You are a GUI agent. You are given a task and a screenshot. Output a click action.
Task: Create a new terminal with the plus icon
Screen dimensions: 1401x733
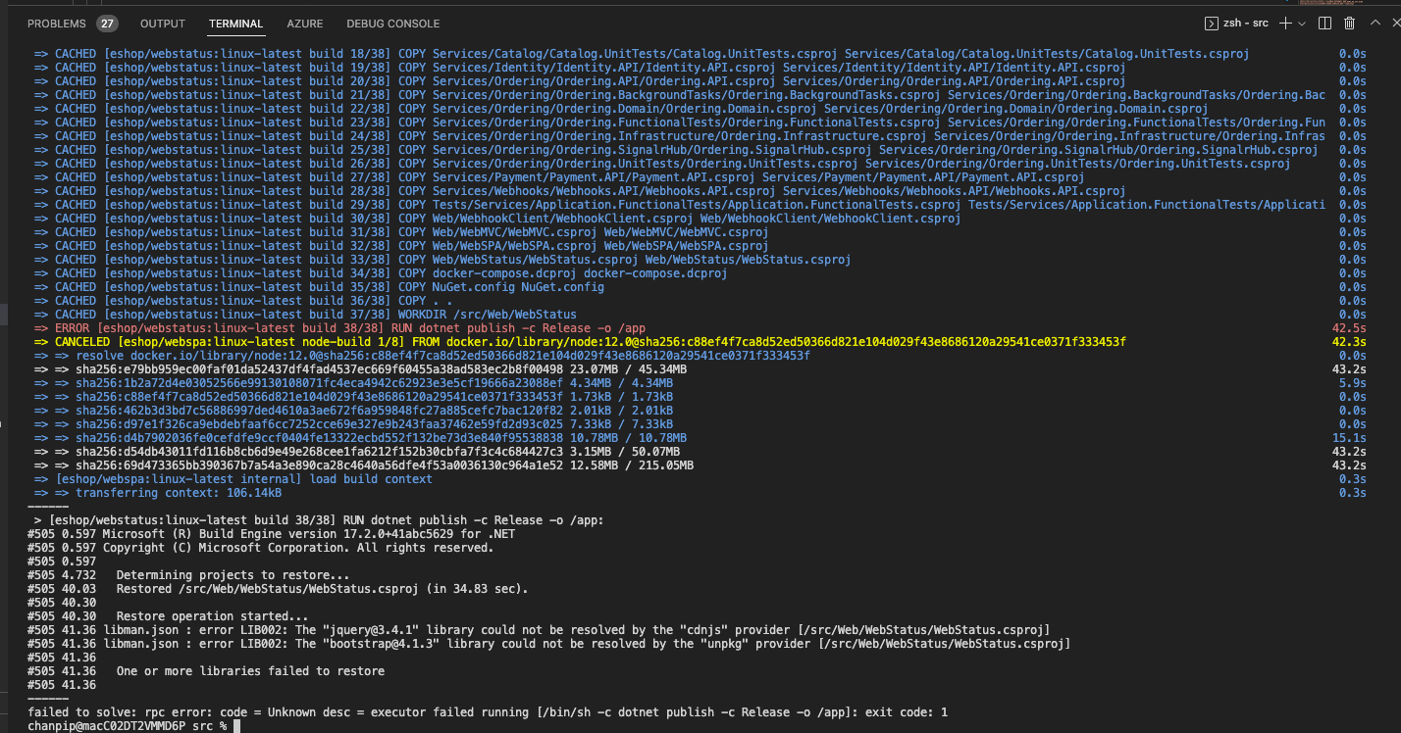point(1285,23)
